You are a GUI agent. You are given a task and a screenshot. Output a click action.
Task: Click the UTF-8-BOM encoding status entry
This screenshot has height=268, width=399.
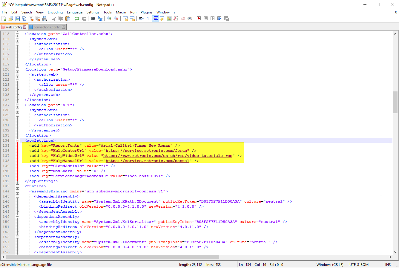(x=359, y=265)
